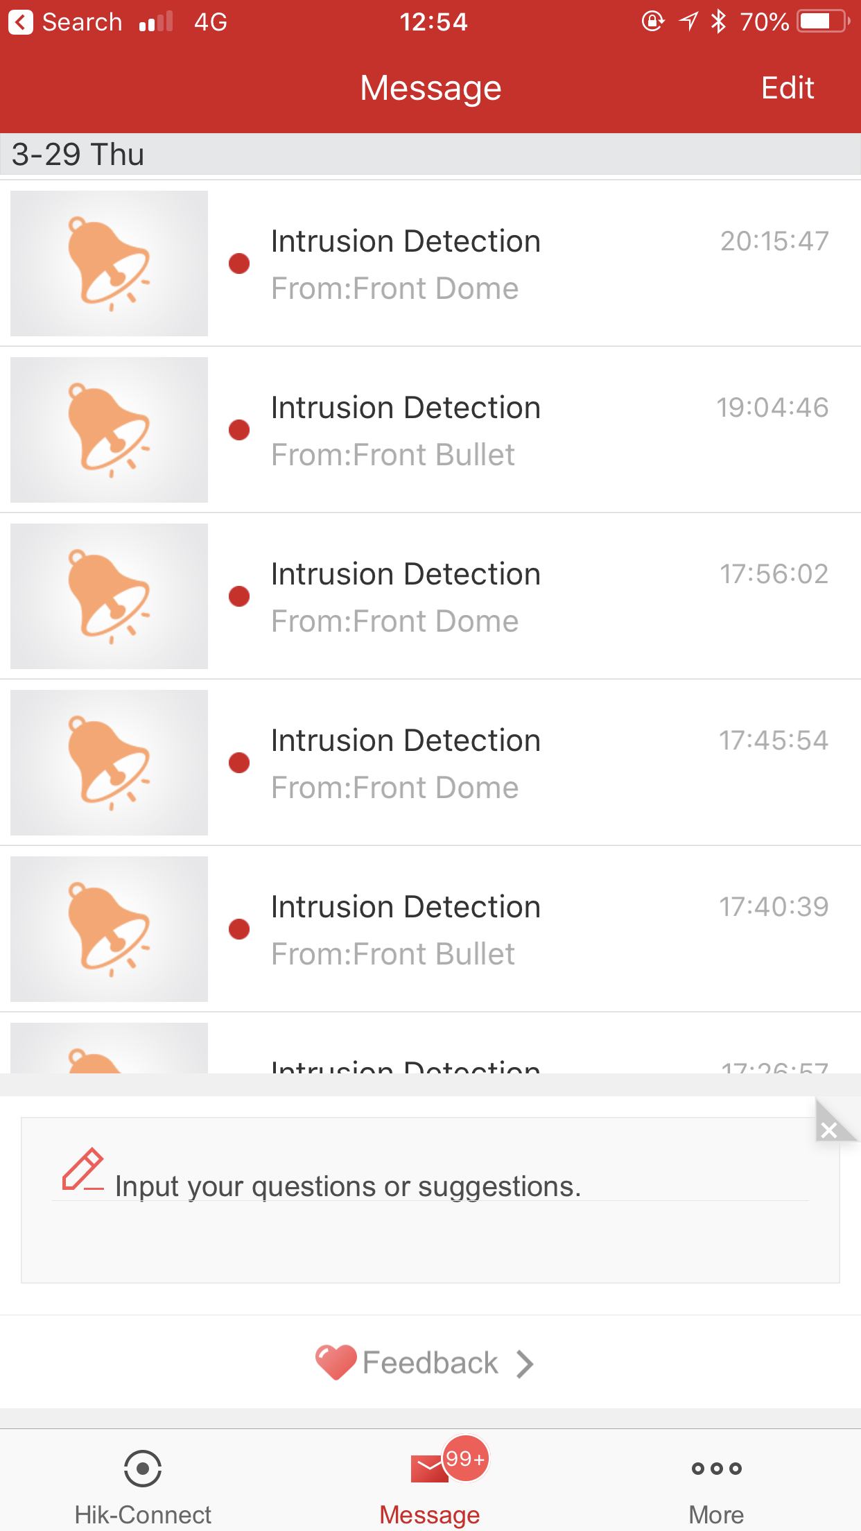
Task: Tap the pencil edit icon
Action: (x=82, y=1169)
